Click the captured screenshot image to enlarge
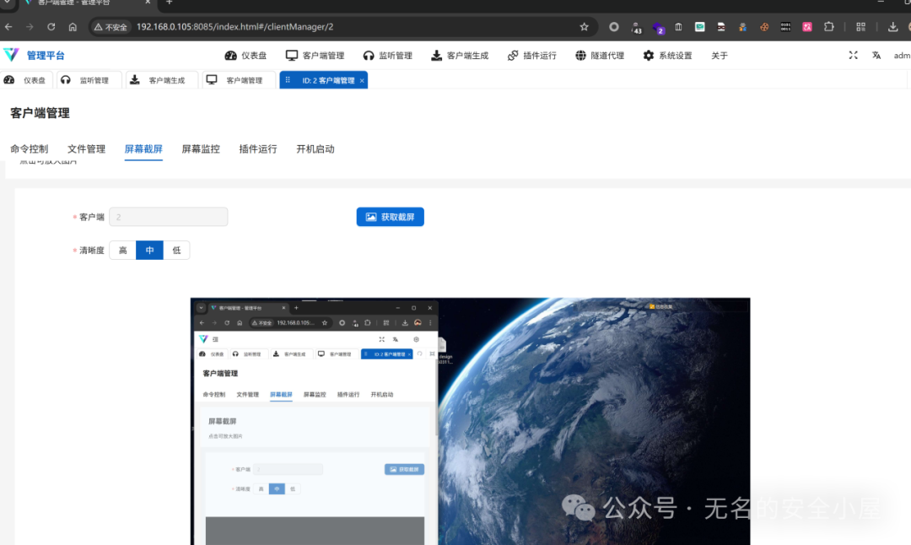 click(470, 421)
